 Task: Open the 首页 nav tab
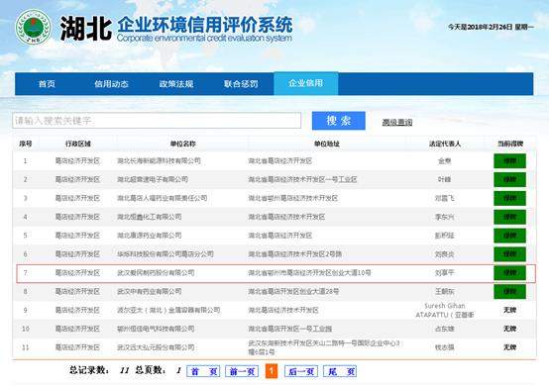47,84
